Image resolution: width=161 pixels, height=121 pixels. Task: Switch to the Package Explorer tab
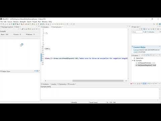[x=7, y=27]
